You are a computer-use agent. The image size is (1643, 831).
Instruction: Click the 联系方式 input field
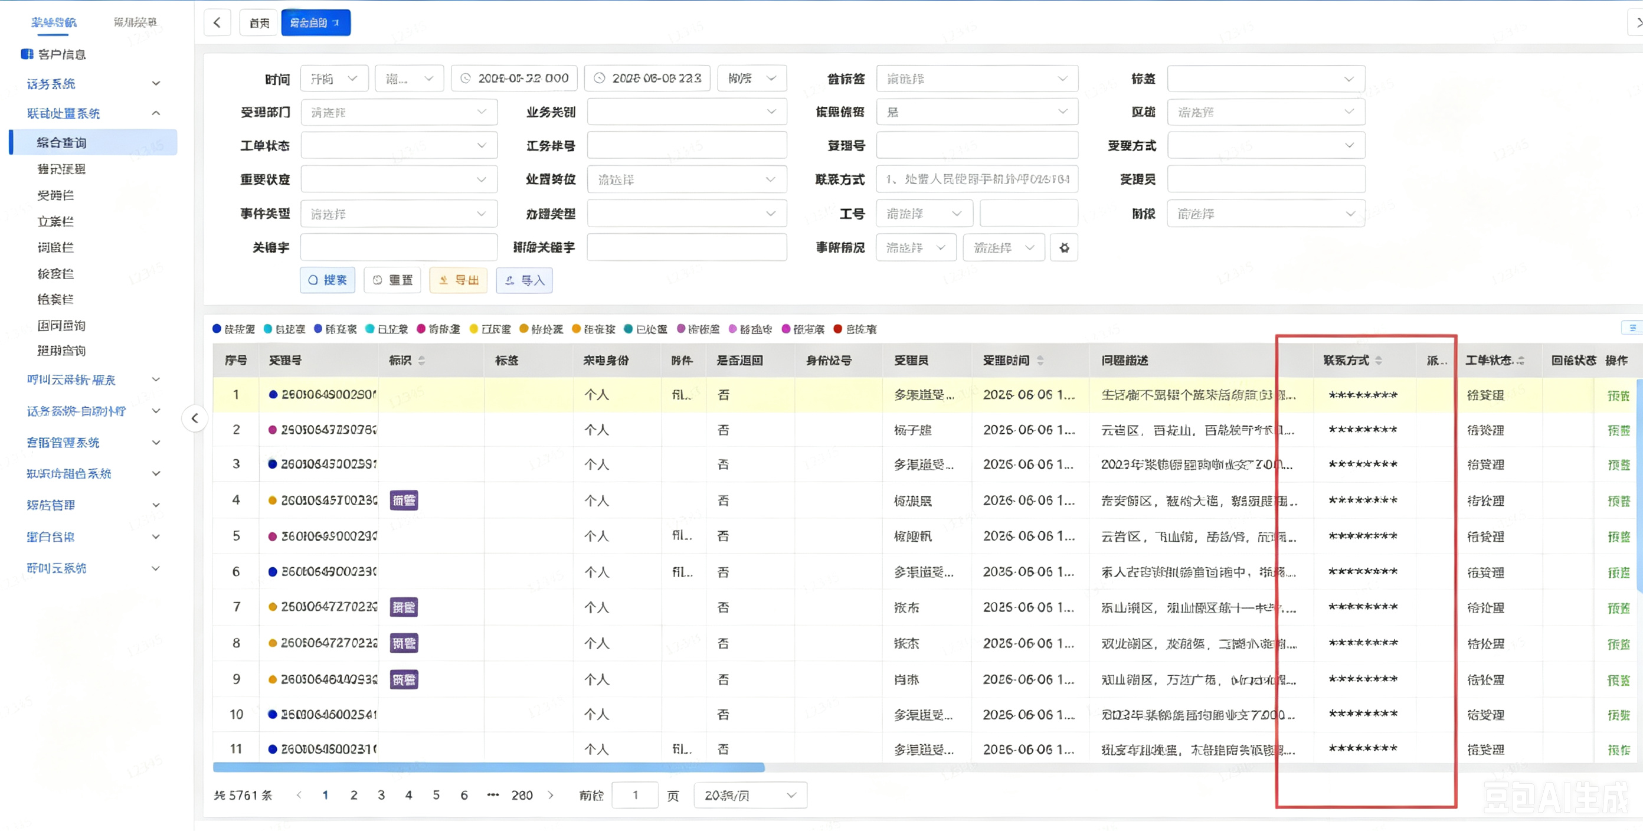[977, 179]
